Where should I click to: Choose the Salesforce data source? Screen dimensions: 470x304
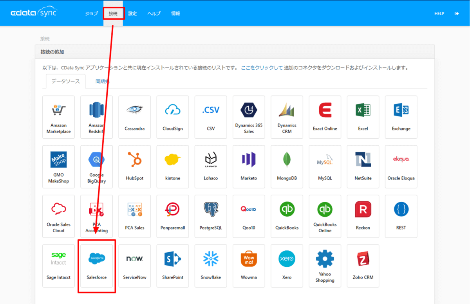(96, 266)
